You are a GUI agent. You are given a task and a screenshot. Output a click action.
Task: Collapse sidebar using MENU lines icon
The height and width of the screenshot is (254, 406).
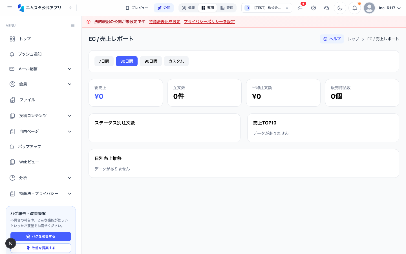pos(73,26)
